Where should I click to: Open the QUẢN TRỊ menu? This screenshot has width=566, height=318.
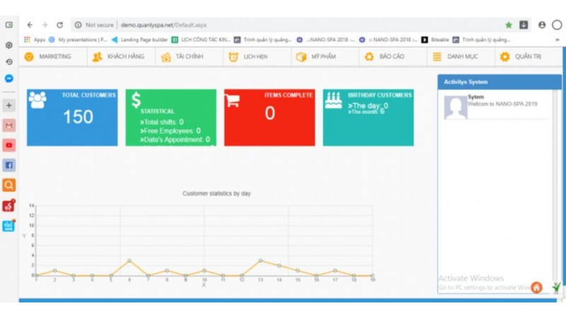pyautogui.click(x=521, y=57)
